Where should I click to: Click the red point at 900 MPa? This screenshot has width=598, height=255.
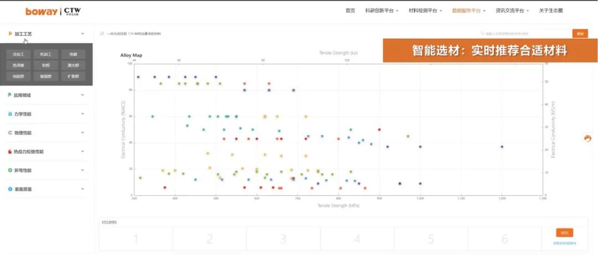tap(379, 129)
